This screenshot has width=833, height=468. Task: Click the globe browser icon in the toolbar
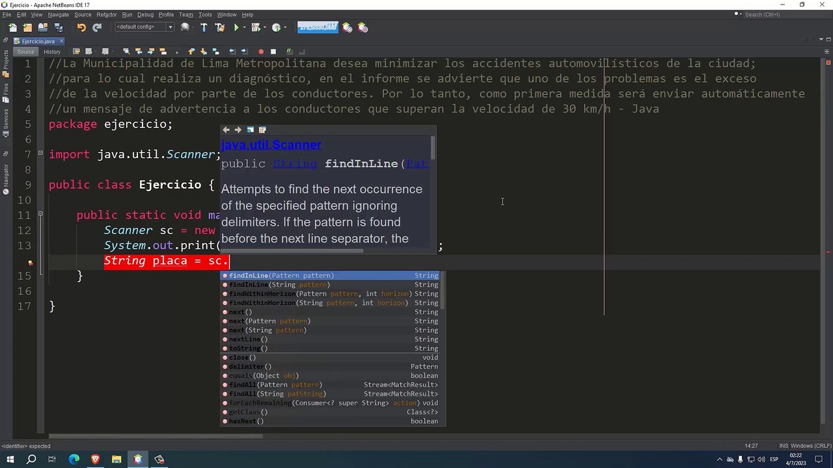coord(185,27)
